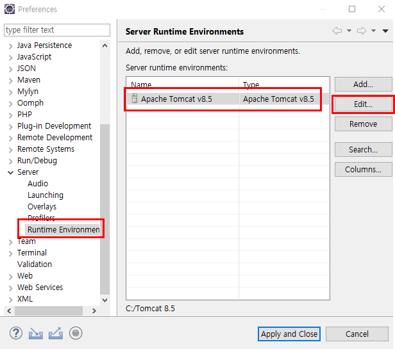Open the forward history dropdown arrow
Image resolution: width=395 pixels, height=349 pixels.
[x=373, y=31]
